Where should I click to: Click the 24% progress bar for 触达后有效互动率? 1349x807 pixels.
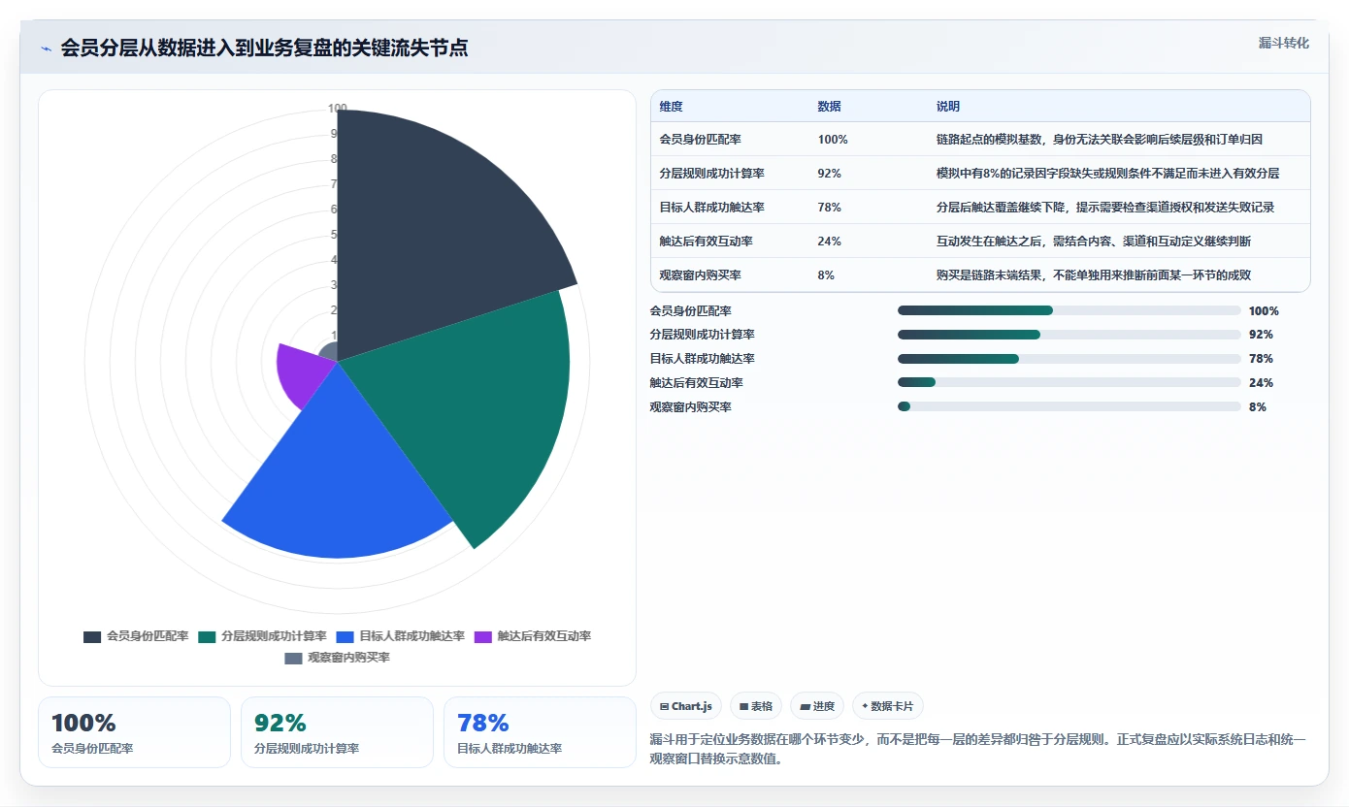coord(1069,382)
